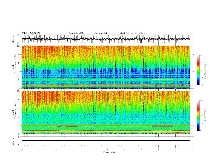Click the "ch.3(V)" axis label
Image resolution: width=217 pixels, height=168 pixels.
[13, 141]
